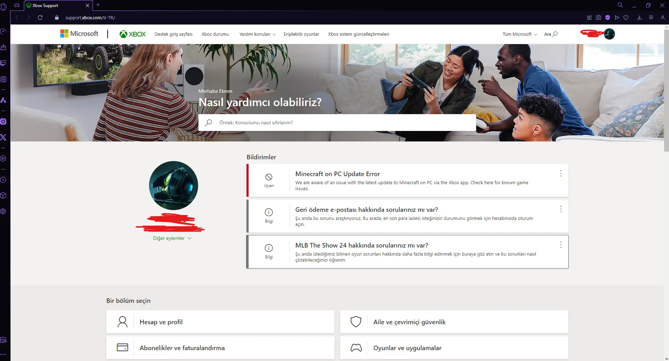Open Xbox sistem güncelleştirmeleri nav item

(x=358, y=34)
